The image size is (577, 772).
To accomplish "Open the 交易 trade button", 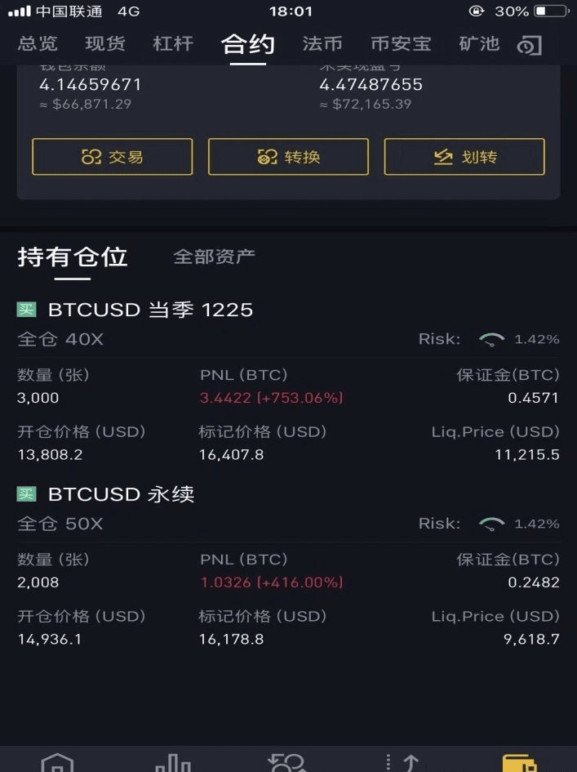I will (x=112, y=156).
